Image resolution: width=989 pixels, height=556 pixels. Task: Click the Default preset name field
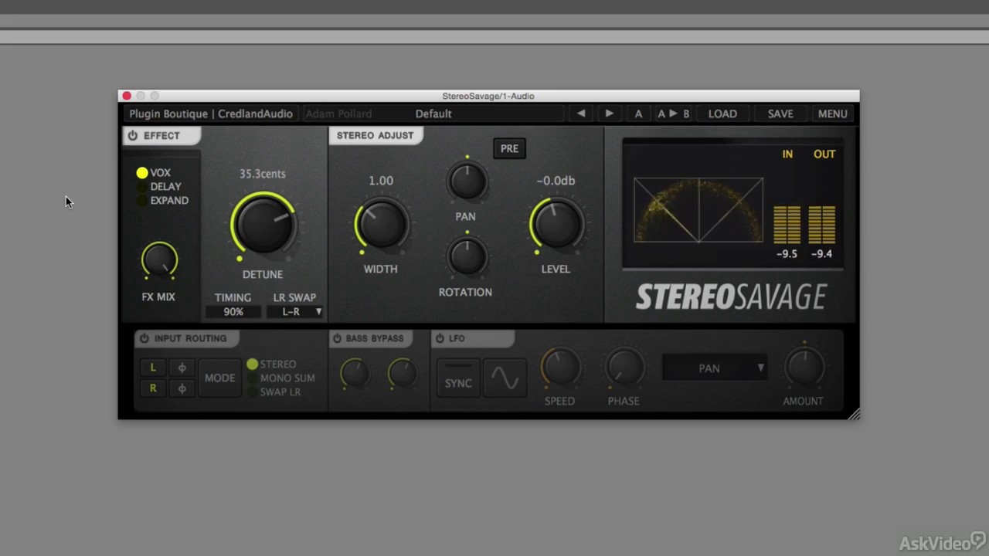tap(433, 114)
